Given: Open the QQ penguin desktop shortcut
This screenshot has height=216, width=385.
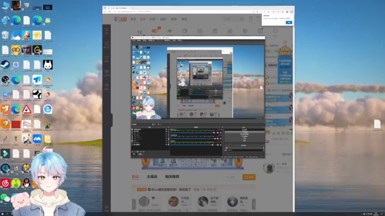Looking at the screenshot, I should point(26,183).
